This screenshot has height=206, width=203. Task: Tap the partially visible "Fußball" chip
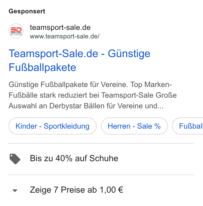point(188,126)
